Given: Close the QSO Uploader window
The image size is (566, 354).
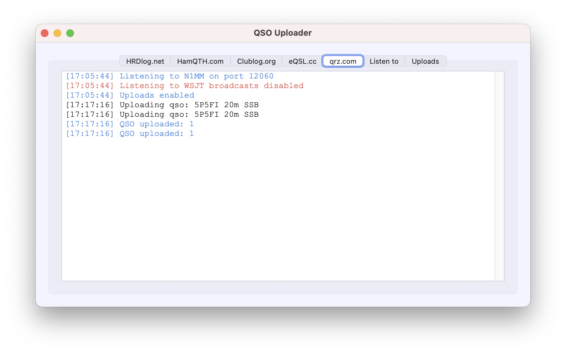Looking at the screenshot, I should coord(45,33).
